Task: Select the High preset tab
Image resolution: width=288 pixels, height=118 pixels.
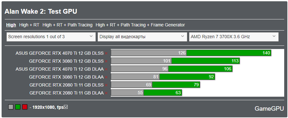Action: point(11,25)
